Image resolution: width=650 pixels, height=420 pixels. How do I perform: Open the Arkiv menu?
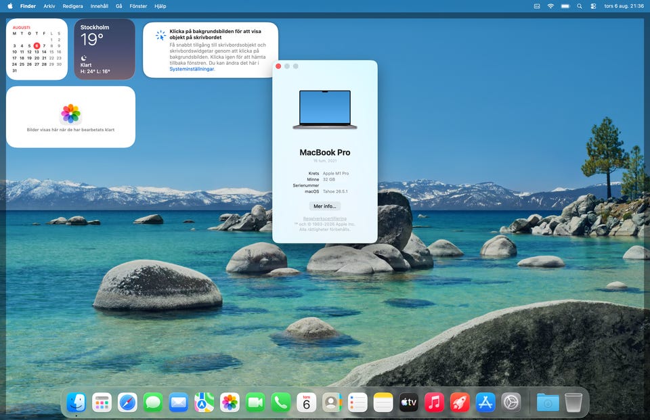coord(49,6)
